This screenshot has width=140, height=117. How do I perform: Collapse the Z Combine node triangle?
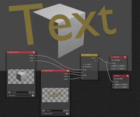click(x=82, y=55)
